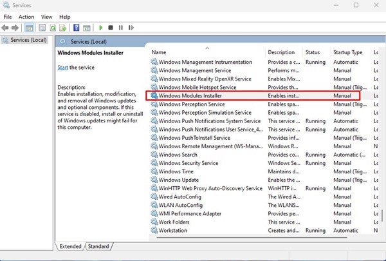Click the gear icon beside Windows Time

click(154, 171)
